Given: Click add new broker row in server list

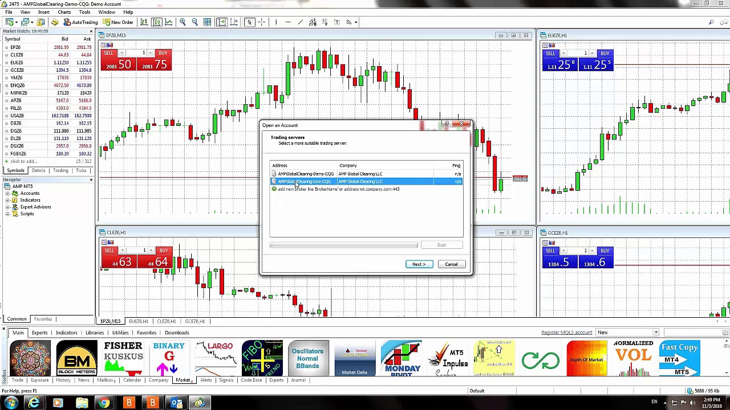Looking at the screenshot, I should coord(366,189).
